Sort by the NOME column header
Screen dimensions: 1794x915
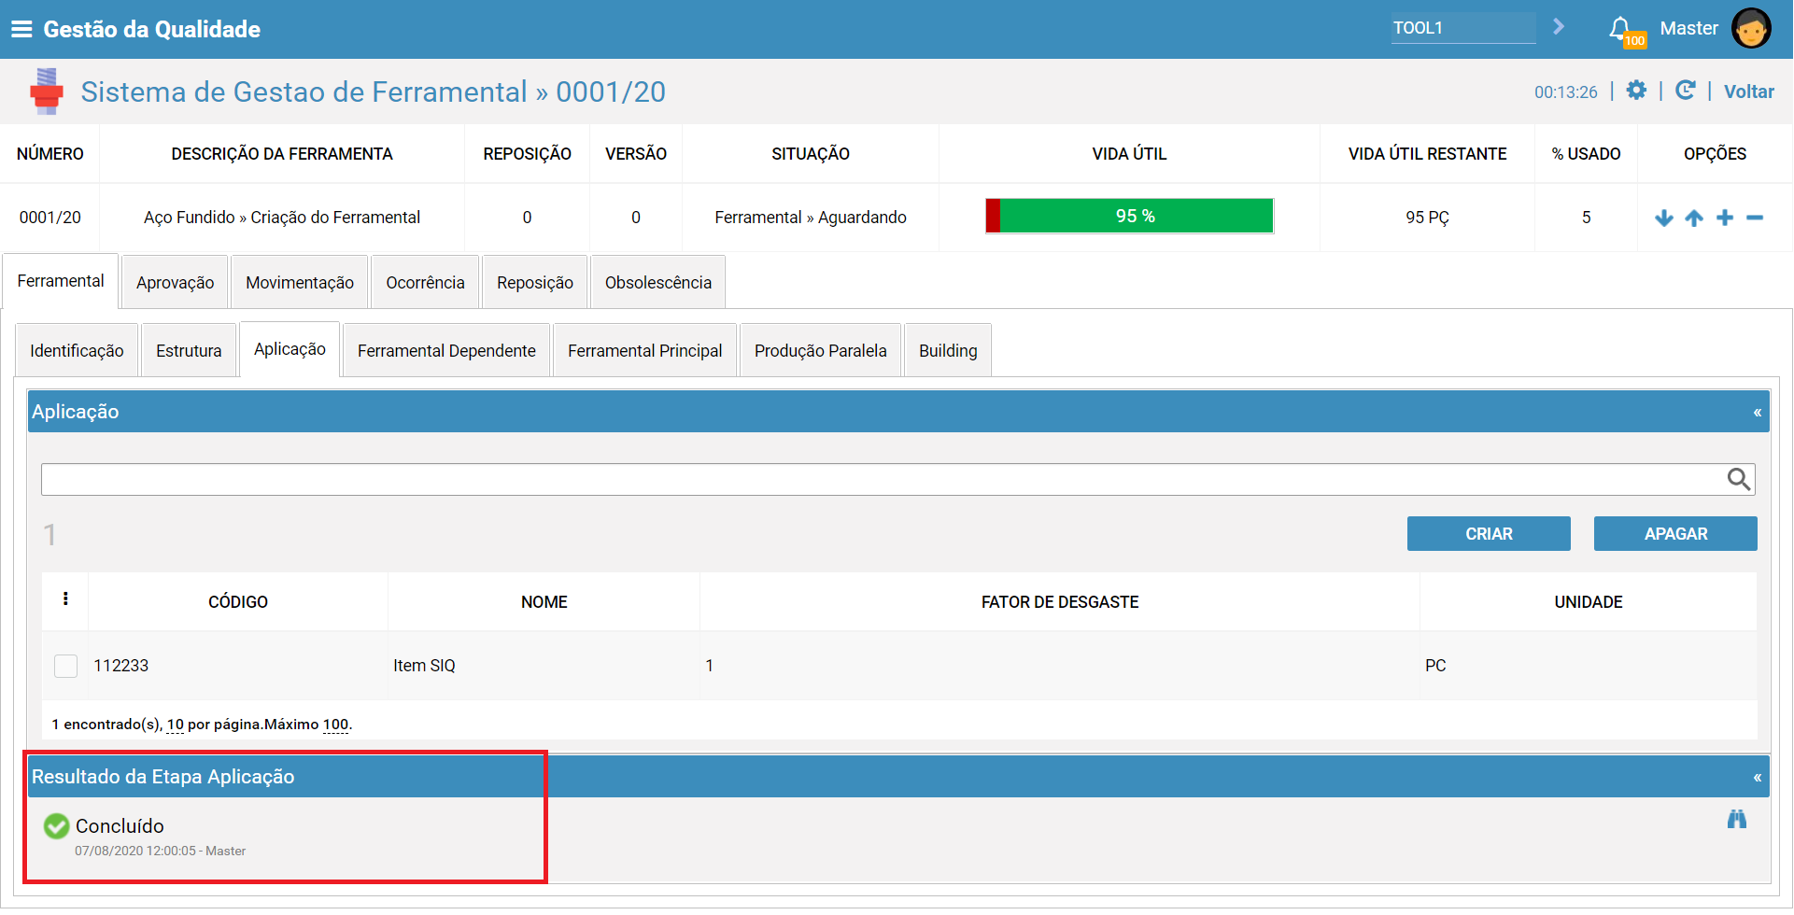tap(544, 602)
